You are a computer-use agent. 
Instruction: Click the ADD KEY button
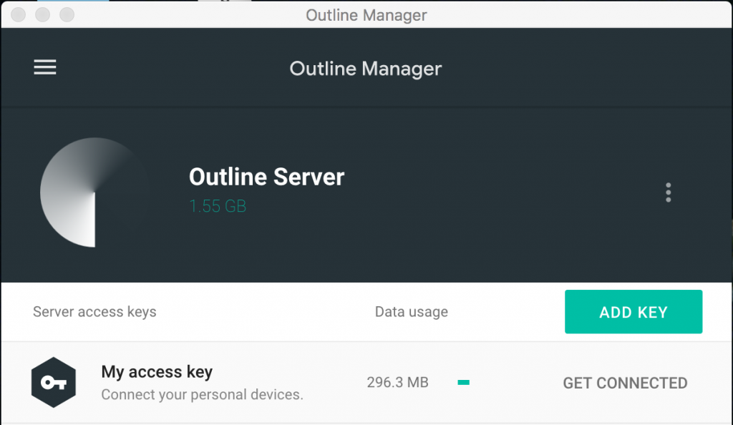(x=633, y=311)
